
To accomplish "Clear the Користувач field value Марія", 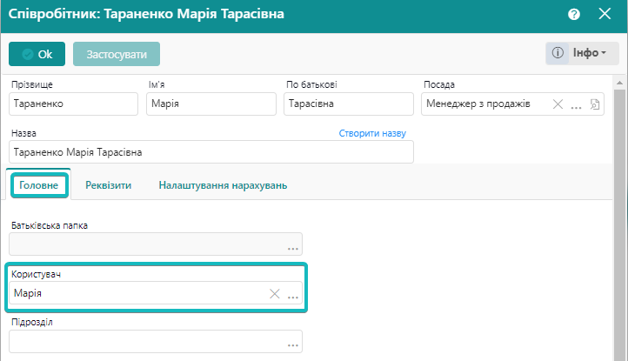I will (275, 294).
